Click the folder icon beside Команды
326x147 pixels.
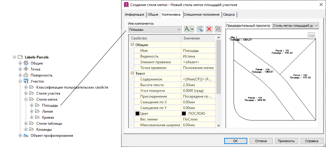coord(32,130)
